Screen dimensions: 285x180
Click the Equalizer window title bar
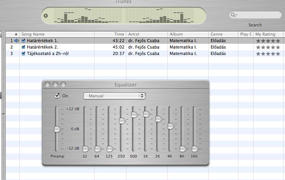(x=125, y=85)
